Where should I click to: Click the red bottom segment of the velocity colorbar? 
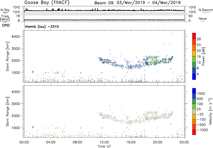click(194, 132)
